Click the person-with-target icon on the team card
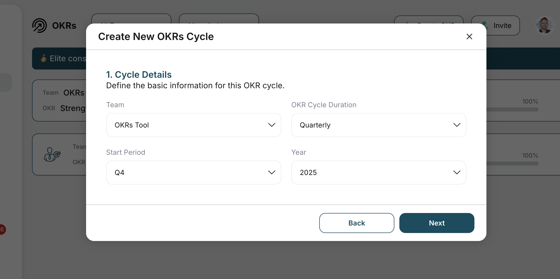Screen dimensions: 560x279 coord(52,154)
